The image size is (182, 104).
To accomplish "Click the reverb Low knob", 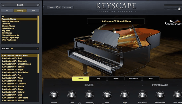I will point(107,95).
